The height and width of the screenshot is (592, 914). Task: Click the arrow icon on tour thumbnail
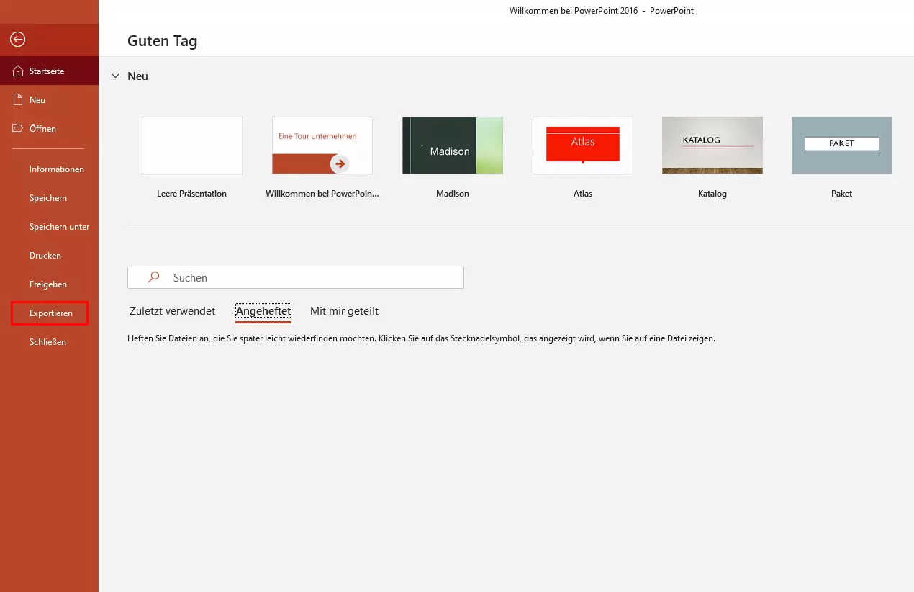pyautogui.click(x=340, y=163)
